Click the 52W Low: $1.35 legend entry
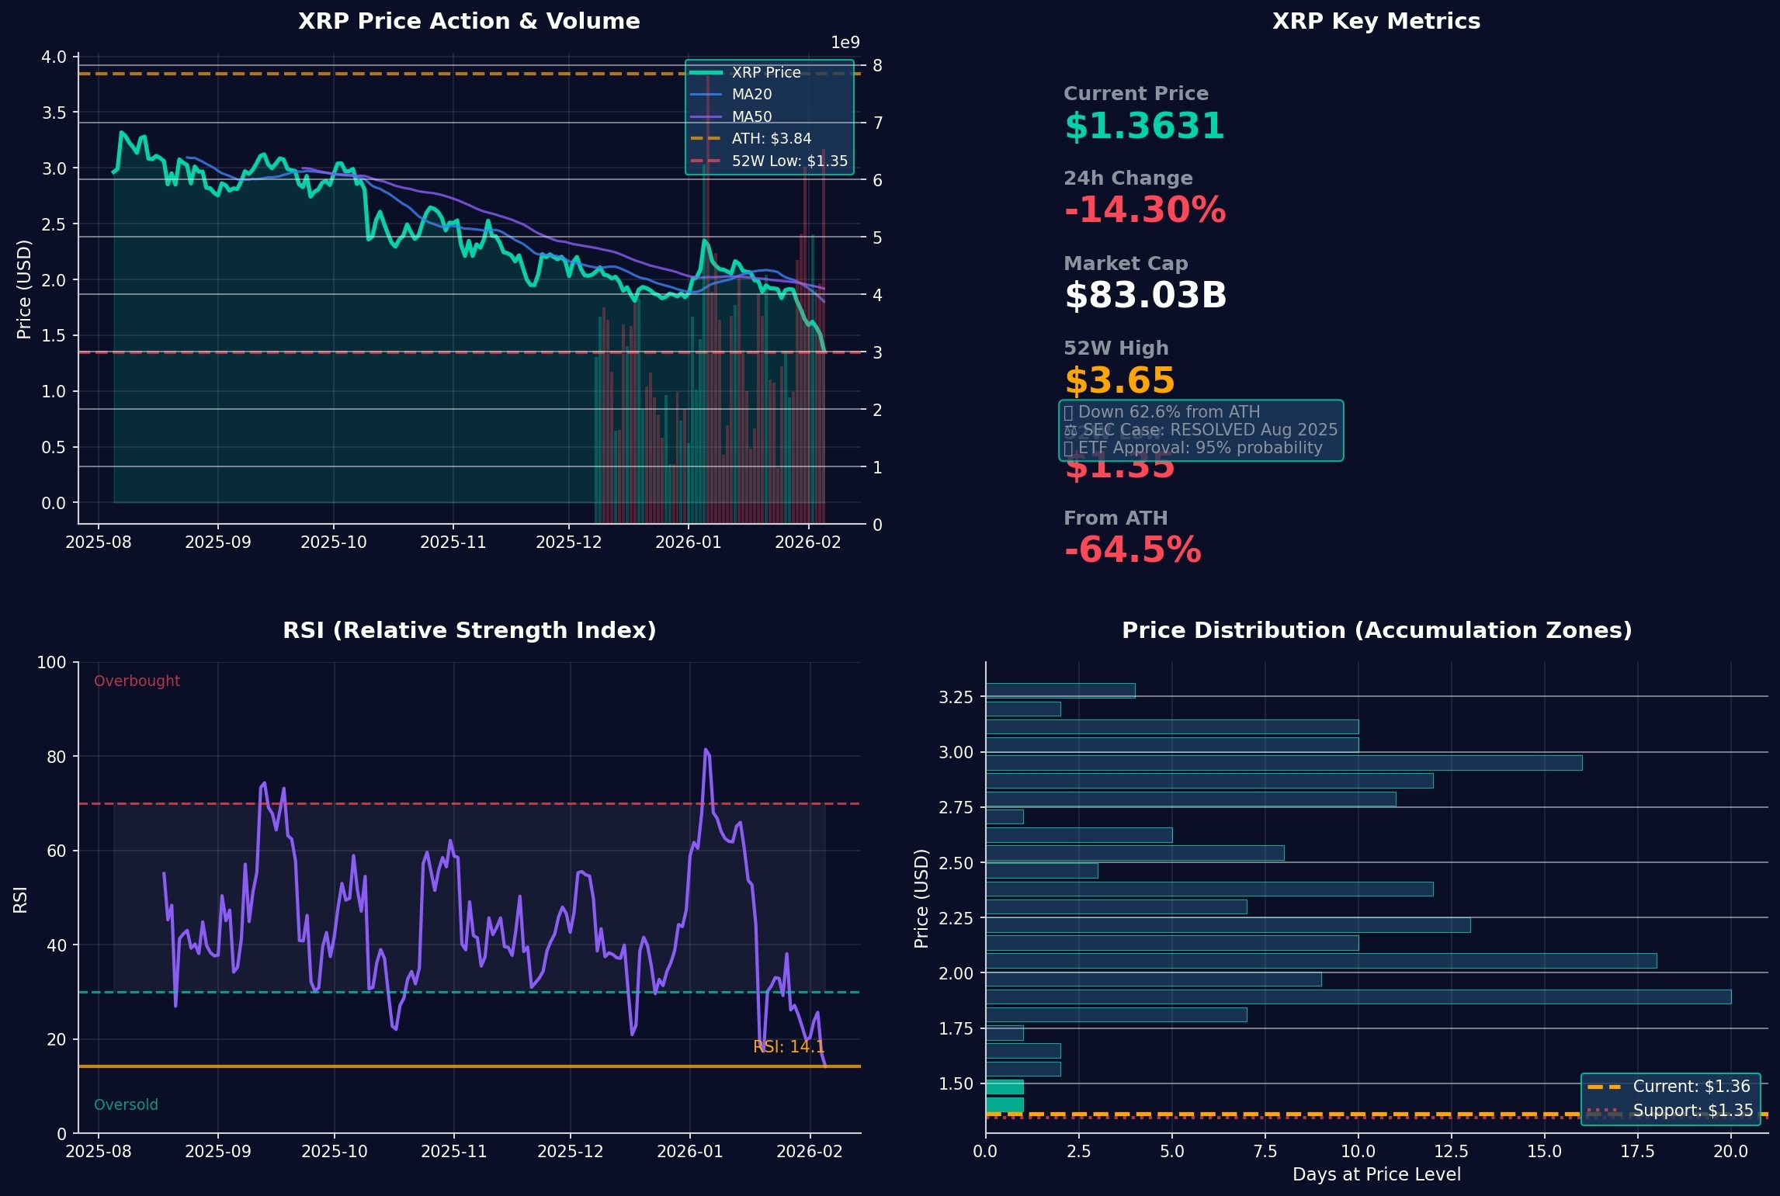Screen dimensions: 1780x1196 [789, 161]
